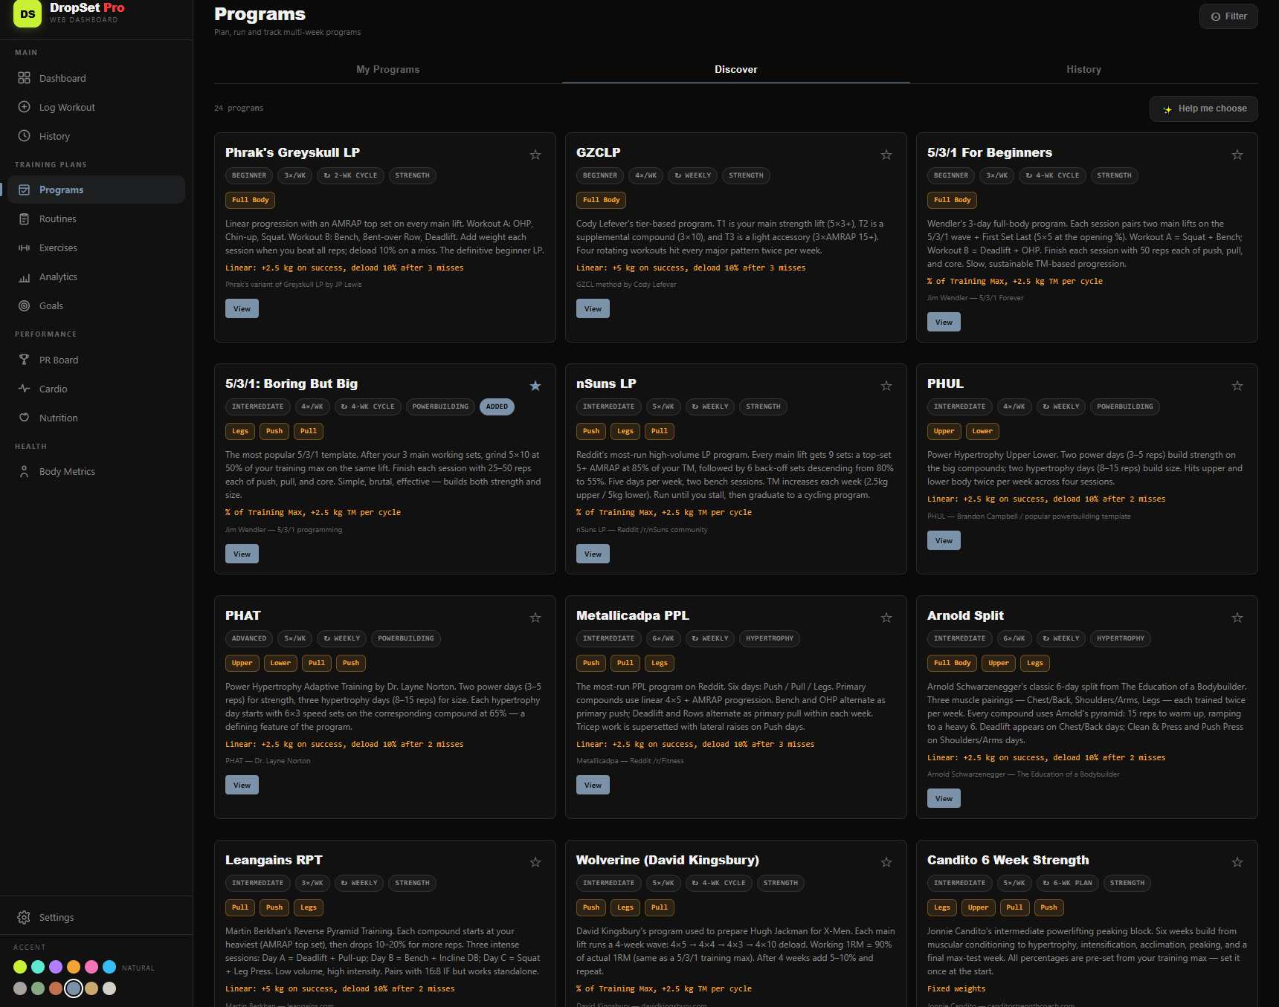Open Exercises library
The width and height of the screenshot is (1279, 1007).
click(96, 247)
